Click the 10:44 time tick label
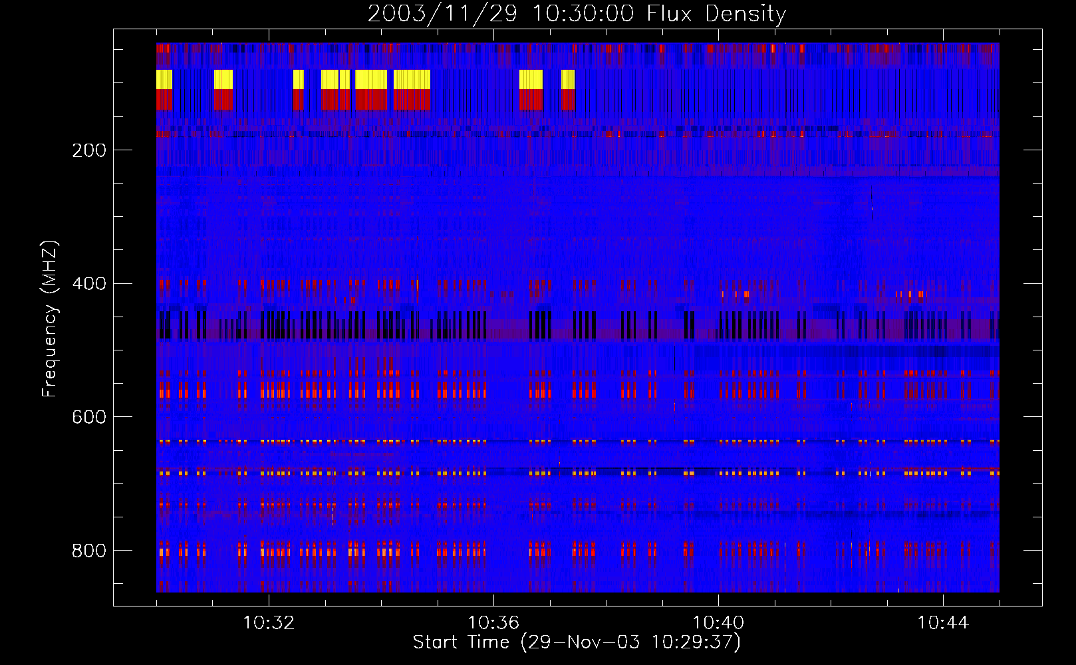This screenshot has height=665, width=1076. 943,623
